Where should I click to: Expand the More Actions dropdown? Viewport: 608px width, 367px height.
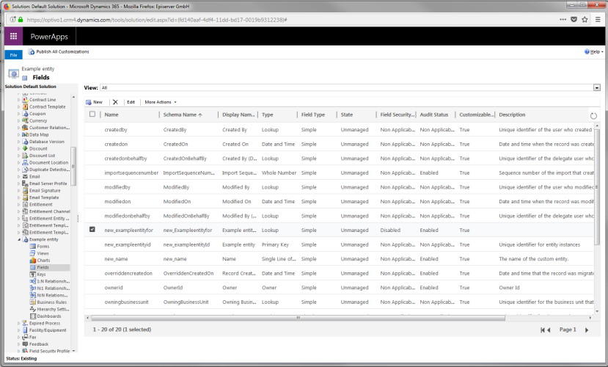click(161, 102)
